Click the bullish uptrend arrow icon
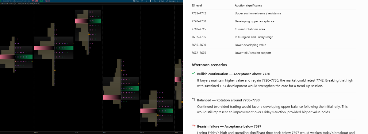This screenshot has height=134, width=368. 194,73
